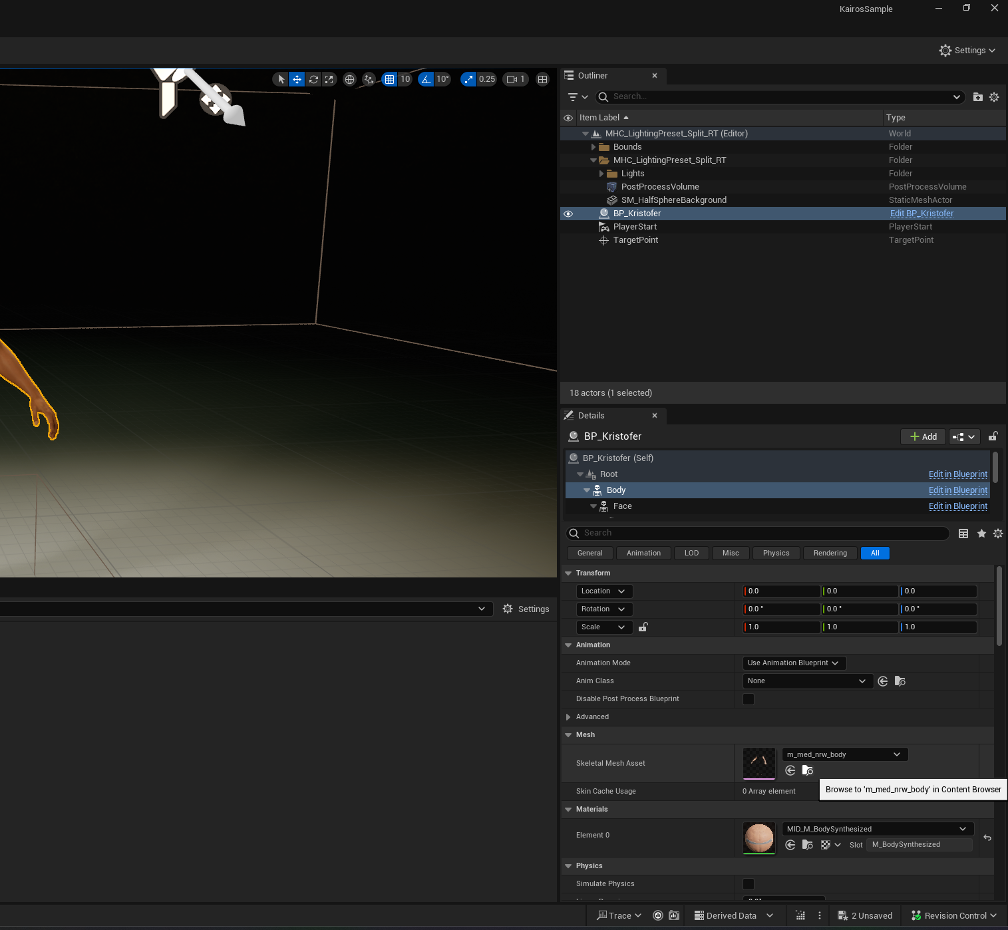This screenshot has width=1008, height=930.
Task: Click the Outliner search field
Action: (x=780, y=97)
